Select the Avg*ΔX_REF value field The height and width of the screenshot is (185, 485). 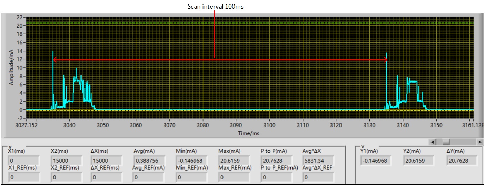coord(318,177)
